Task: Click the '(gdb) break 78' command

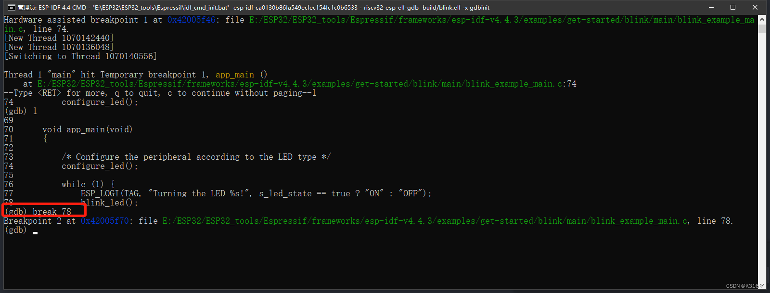Action: click(38, 212)
